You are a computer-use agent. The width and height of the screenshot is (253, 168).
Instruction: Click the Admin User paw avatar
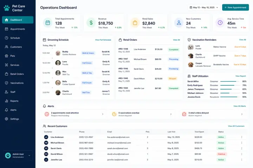coord(8,155)
